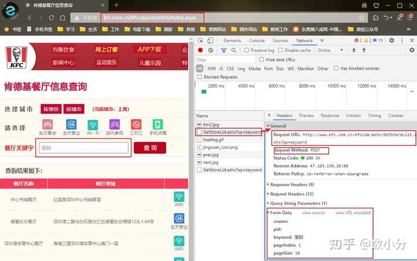Screen dimensions: 417x261
Task: Click the browser back arrow
Action: click(x=30, y=18)
